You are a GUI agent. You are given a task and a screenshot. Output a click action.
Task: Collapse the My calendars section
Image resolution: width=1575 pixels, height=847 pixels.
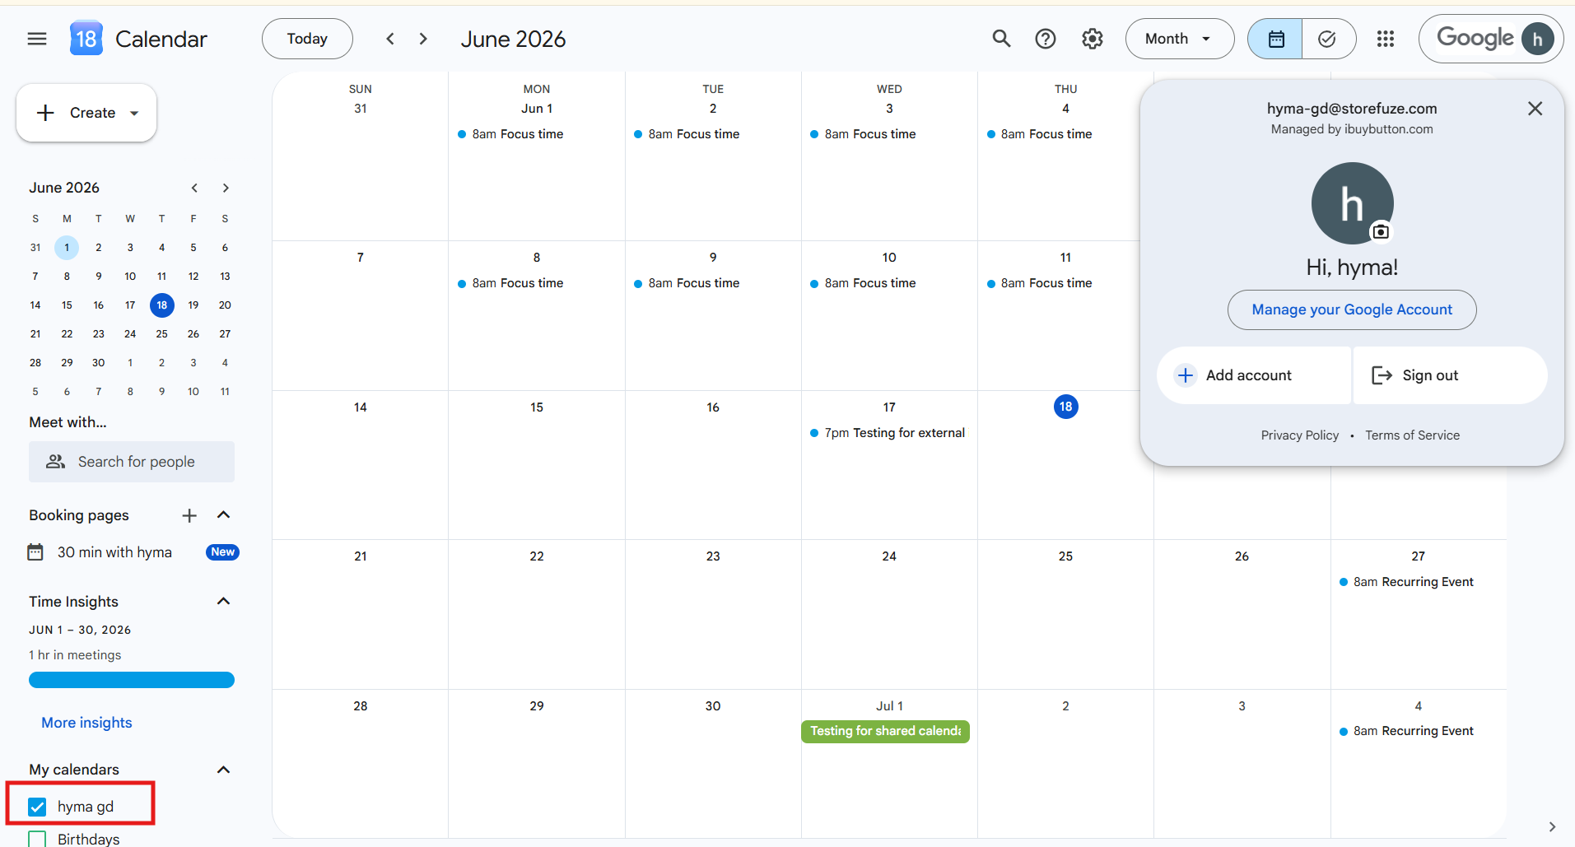point(223,770)
